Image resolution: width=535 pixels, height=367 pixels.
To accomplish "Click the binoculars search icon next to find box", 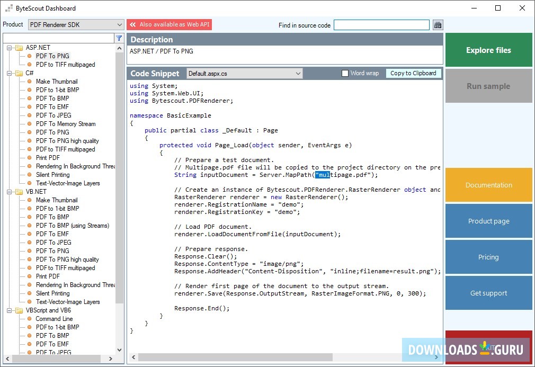I will [x=437, y=24].
